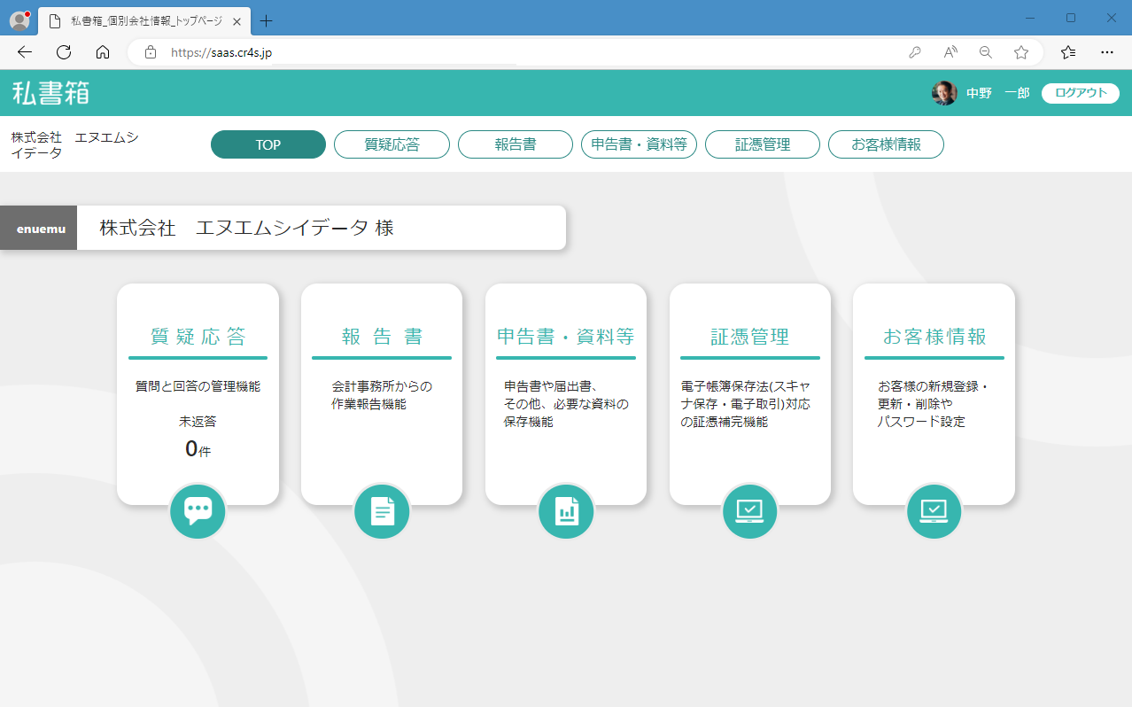Open the 証憑管理 navigation tab
This screenshot has width=1132, height=707.
[763, 144]
